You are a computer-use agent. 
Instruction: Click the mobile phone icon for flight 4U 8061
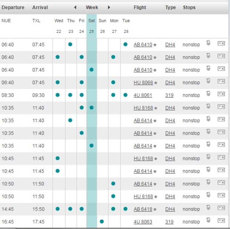pos(208,94)
